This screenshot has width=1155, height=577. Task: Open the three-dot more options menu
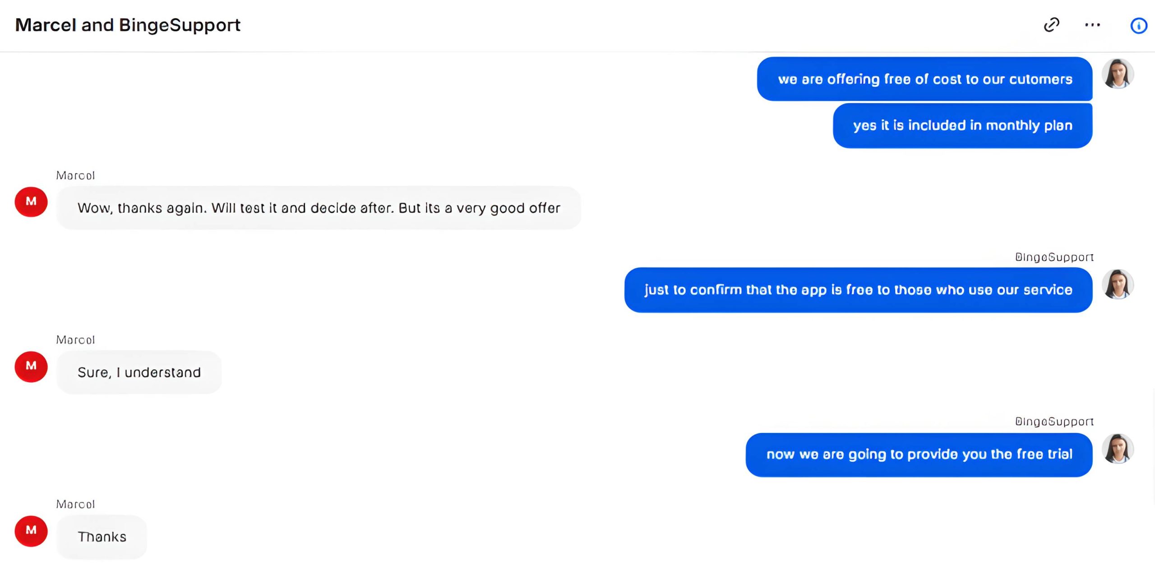[1092, 25]
